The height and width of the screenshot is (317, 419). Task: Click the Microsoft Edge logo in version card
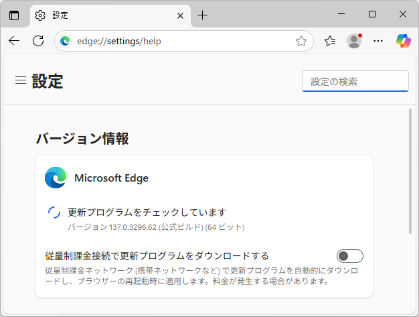point(56,178)
